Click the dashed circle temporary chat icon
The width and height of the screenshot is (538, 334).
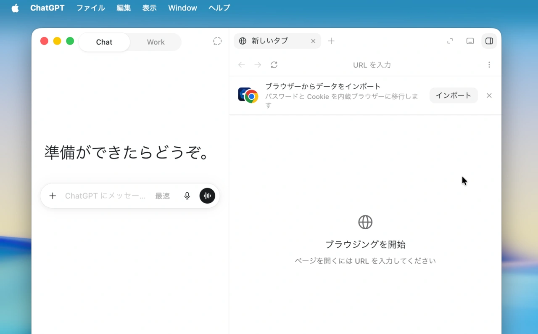[x=217, y=41]
